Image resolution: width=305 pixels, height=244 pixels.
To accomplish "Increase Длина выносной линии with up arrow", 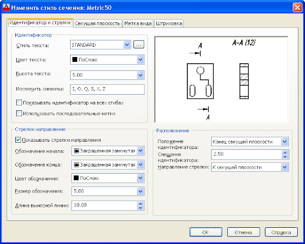I will pos(140,204).
